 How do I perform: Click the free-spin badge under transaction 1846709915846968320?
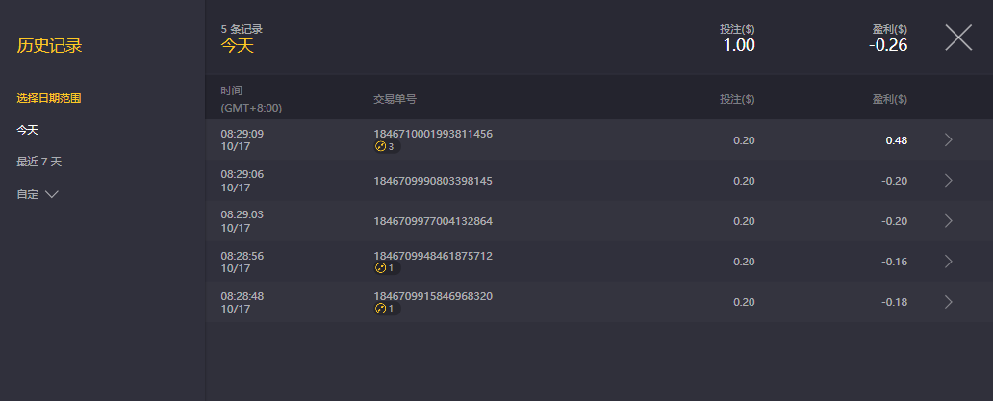(386, 309)
